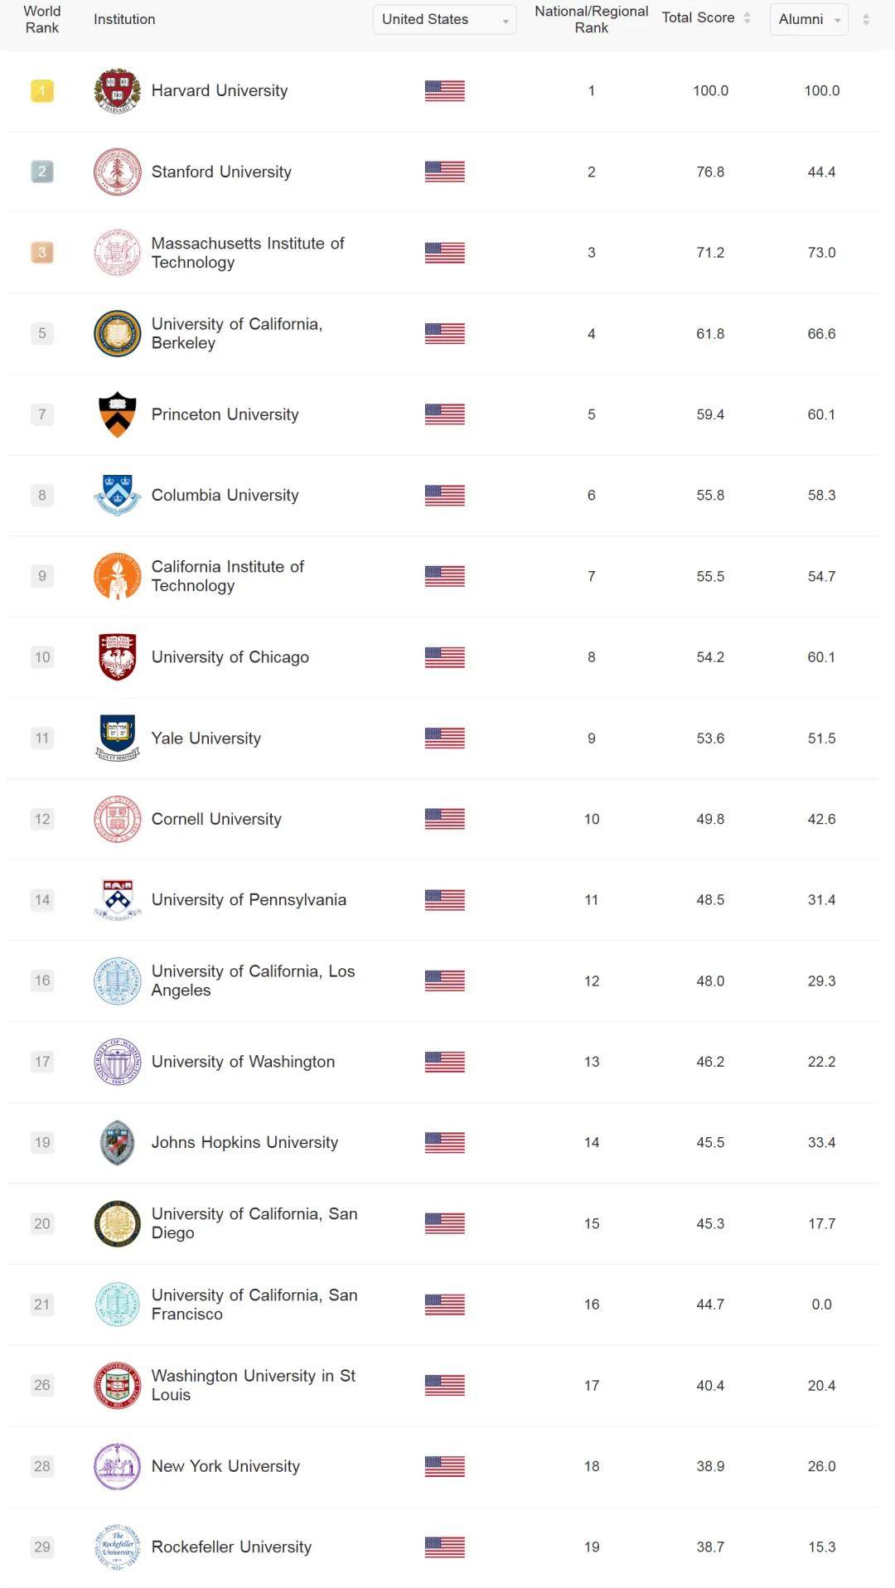Click the Columbia University crest logo
The width and height of the screenshot is (895, 1588).
(117, 495)
